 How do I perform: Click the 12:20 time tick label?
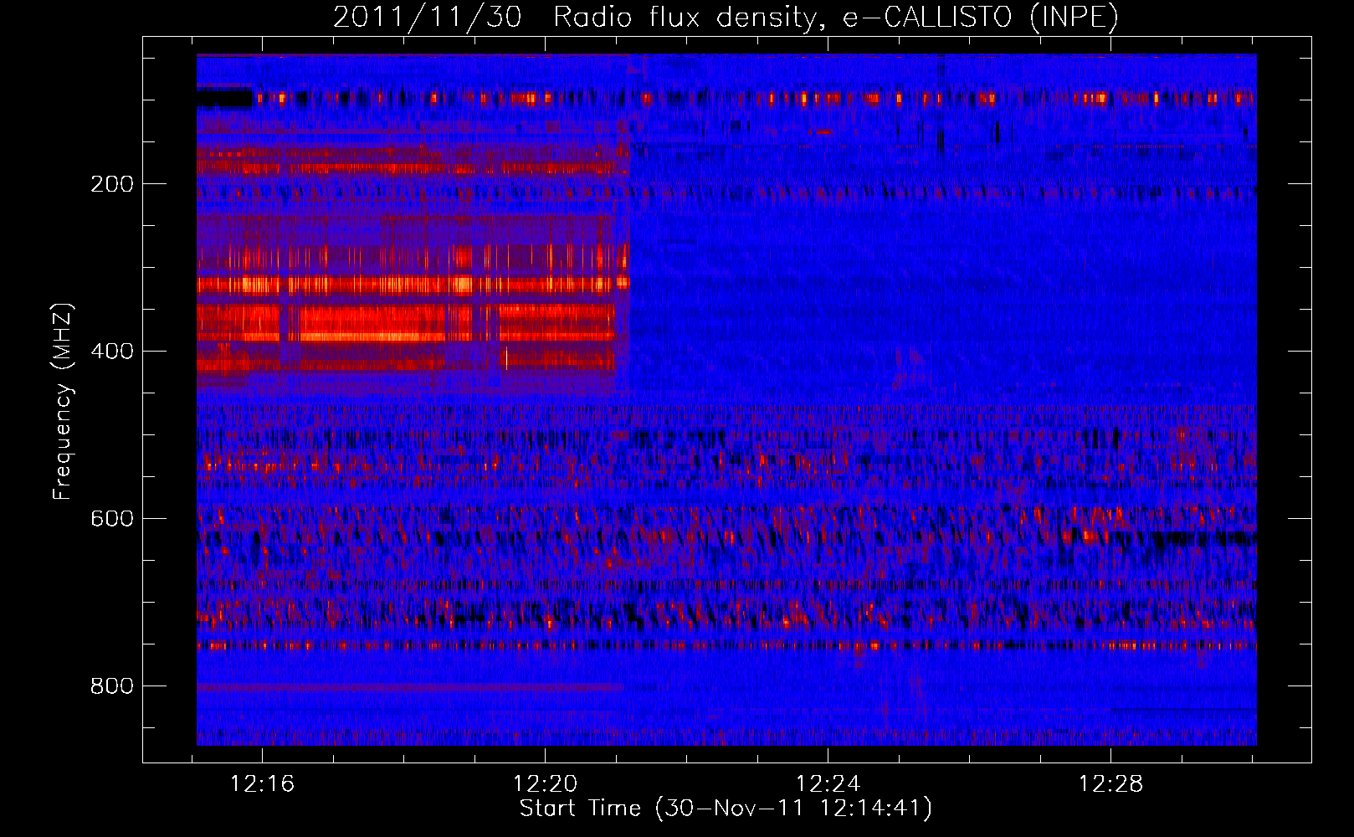546,784
